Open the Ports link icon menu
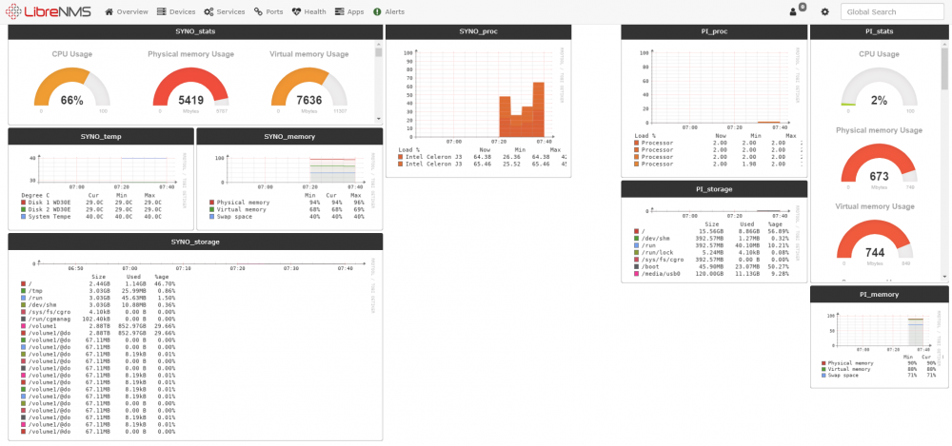952x446 pixels. point(258,11)
